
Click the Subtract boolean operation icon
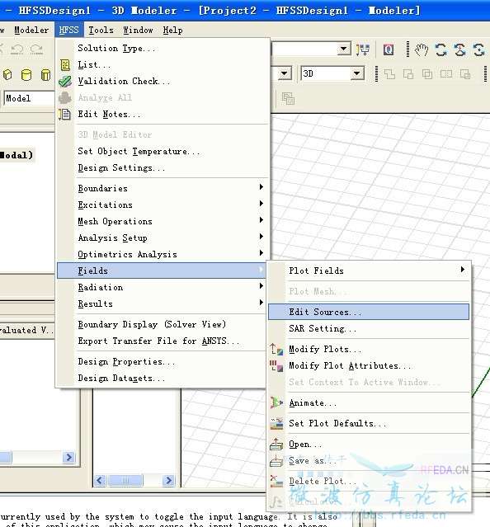pyautogui.click(x=408, y=74)
